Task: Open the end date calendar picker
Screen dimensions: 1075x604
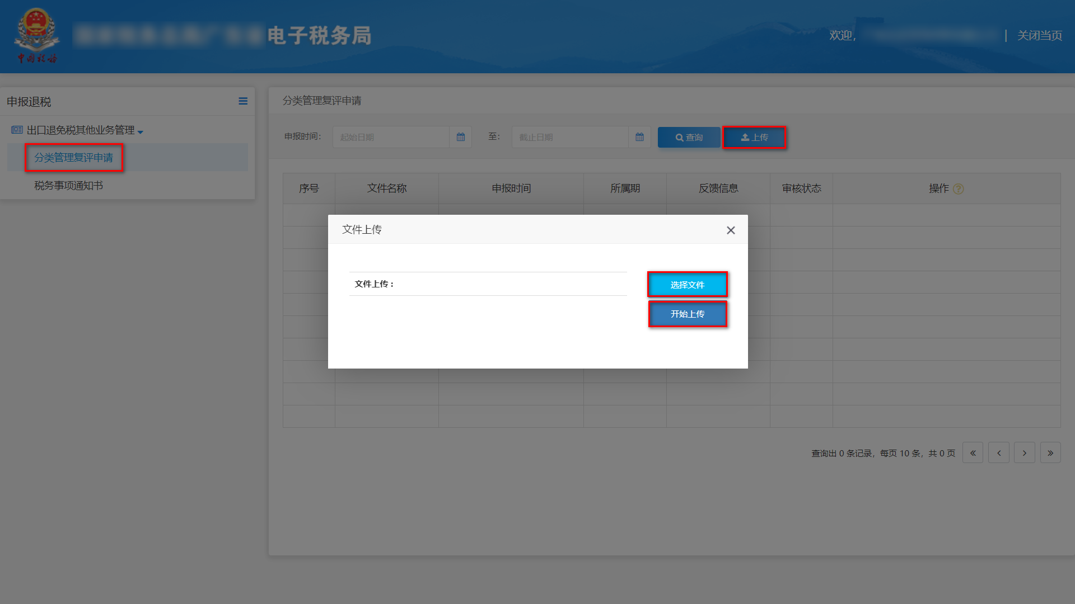Action: click(639, 136)
